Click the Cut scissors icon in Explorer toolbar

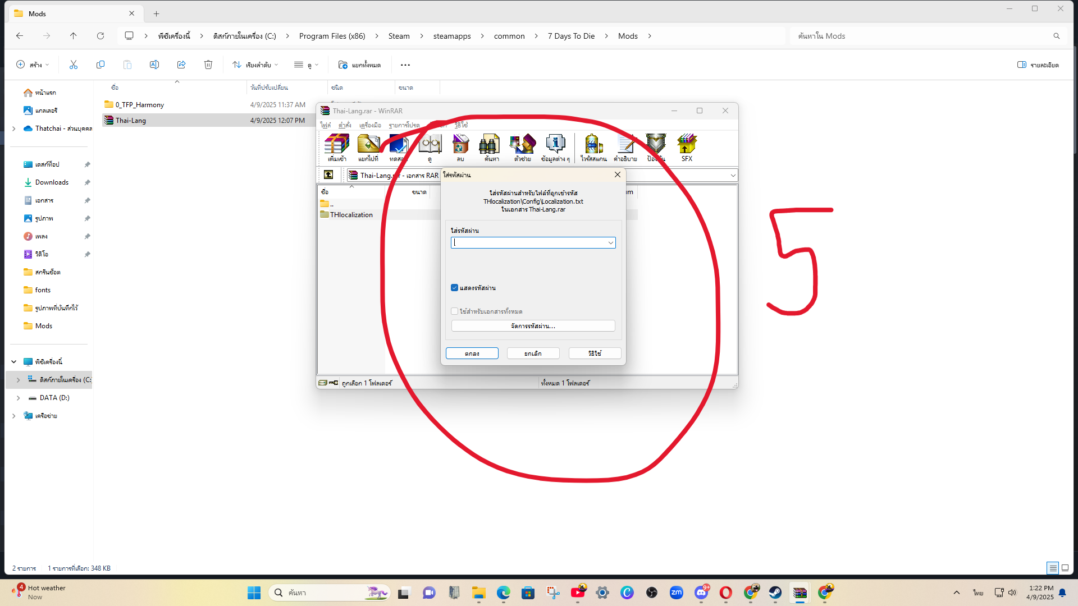pyautogui.click(x=74, y=65)
